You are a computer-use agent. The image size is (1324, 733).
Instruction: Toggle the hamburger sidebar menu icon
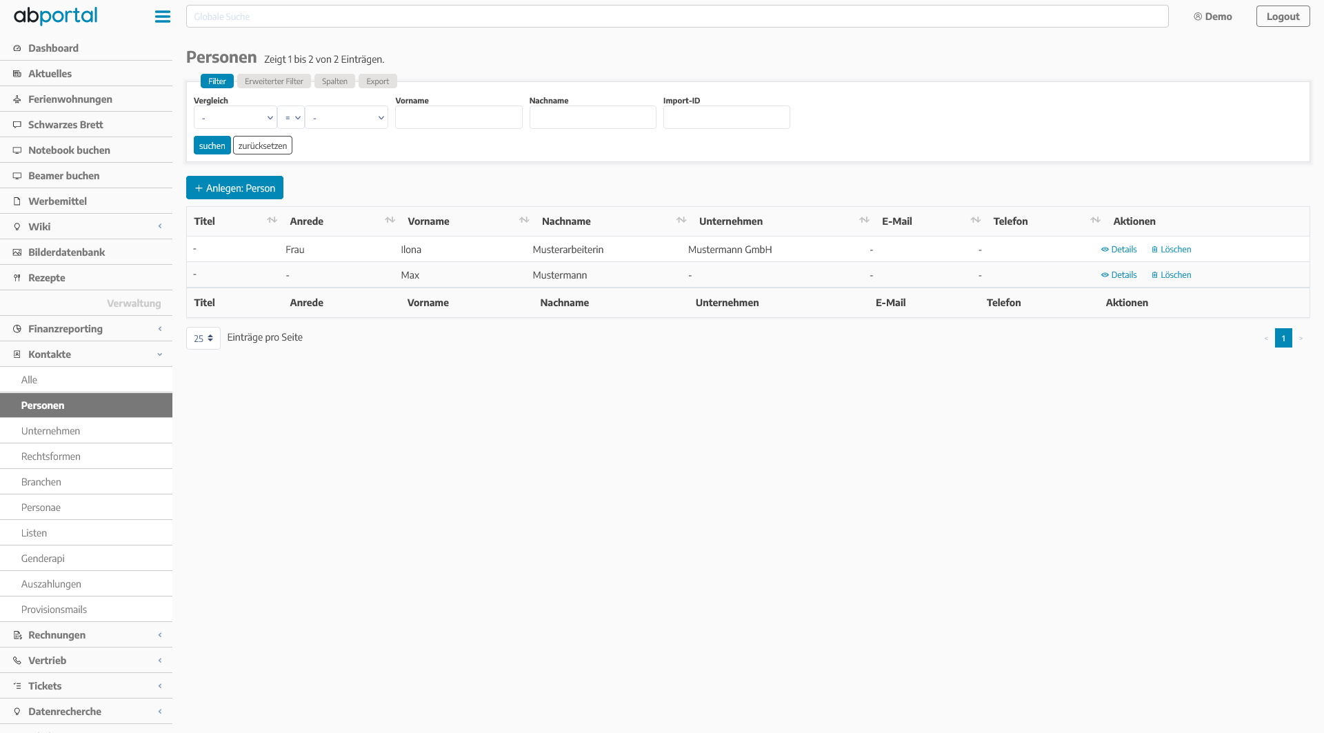click(163, 17)
